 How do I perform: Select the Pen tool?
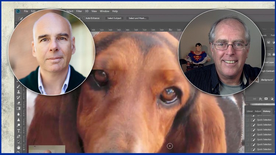pyautogui.click(x=18, y=136)
